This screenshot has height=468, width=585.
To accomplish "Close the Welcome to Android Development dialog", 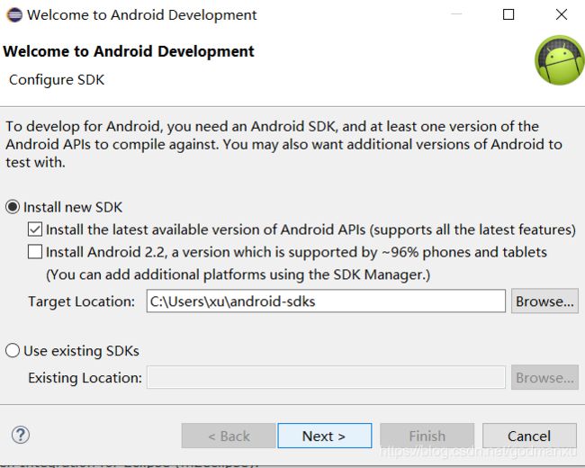I will 561,14.
